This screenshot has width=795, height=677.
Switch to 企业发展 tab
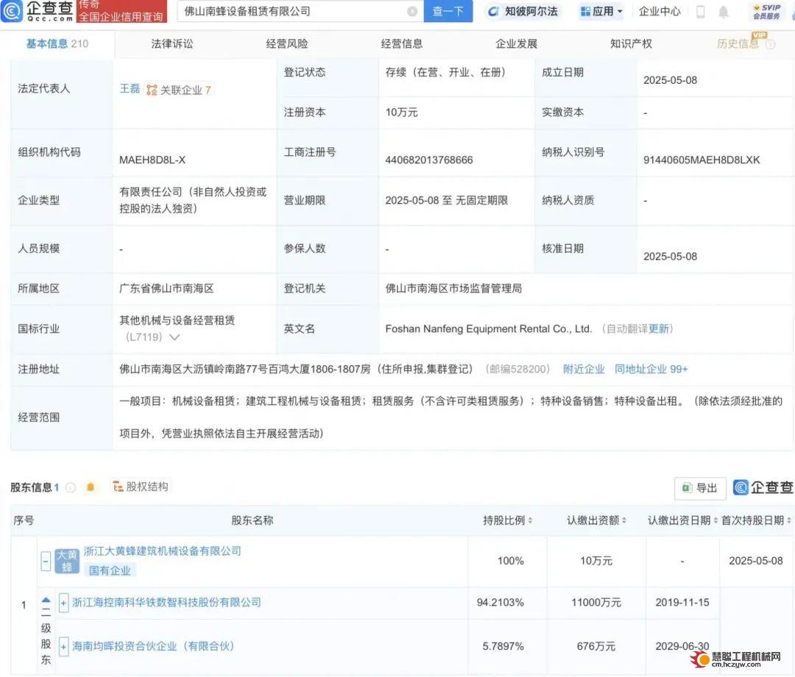click(x=516, y=43)
